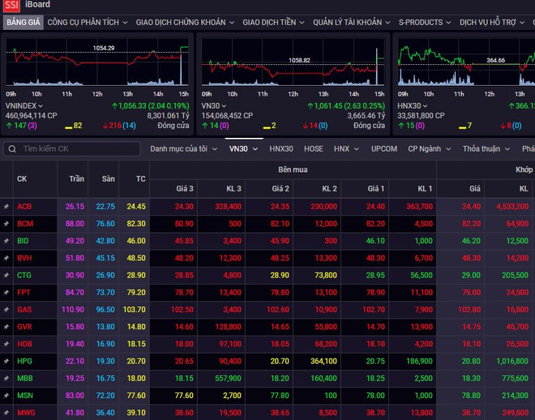Pin the MSN stock row
The image size is (535, 420).
pos(6,396)
